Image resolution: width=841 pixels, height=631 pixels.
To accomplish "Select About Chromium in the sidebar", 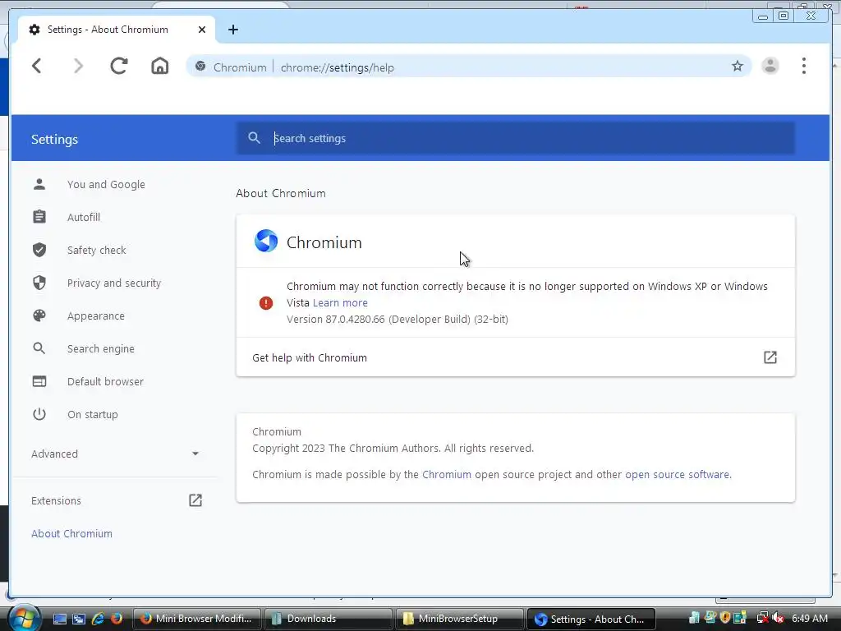I will click(72, 533).
